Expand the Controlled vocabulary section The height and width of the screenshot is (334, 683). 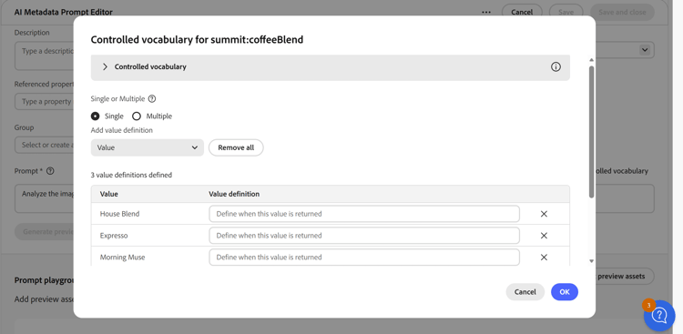105,67
